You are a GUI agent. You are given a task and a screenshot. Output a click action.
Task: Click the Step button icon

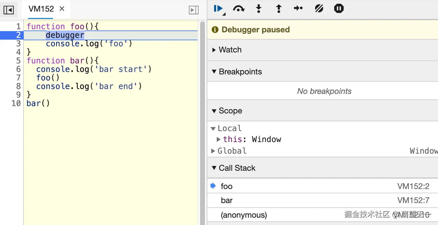[x=298, y=9]
